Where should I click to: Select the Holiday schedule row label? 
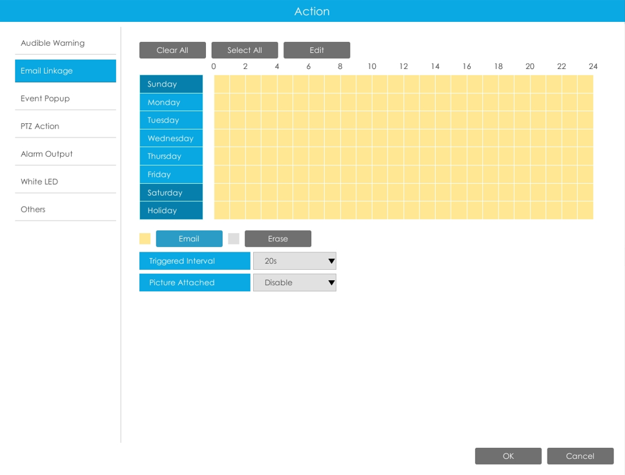tap(171, 210)
